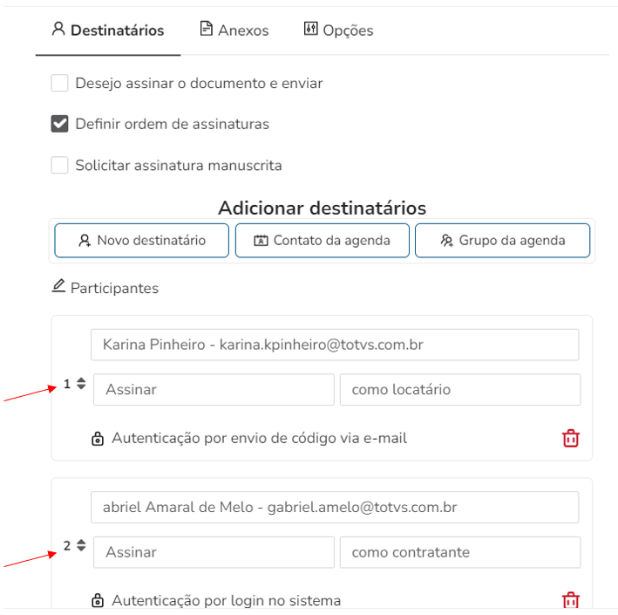618x615 pixels.
Task: Click the order arrows for participant 1
Action: click(81, 384)
